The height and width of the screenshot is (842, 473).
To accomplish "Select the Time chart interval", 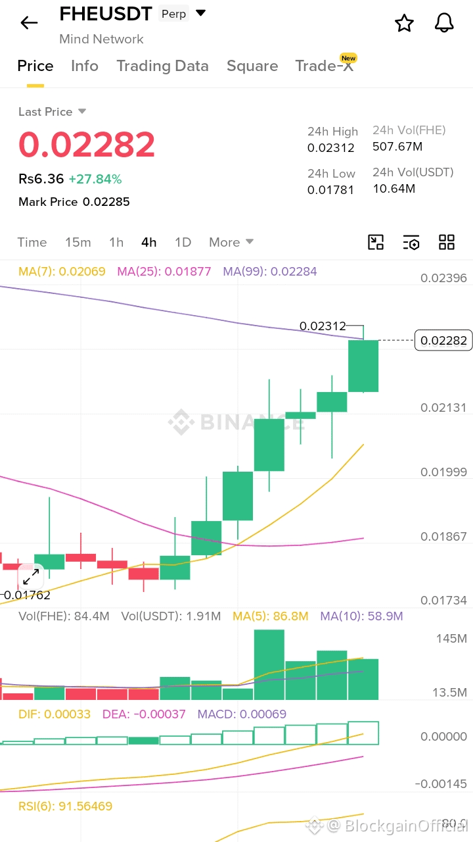I will 32,242.
